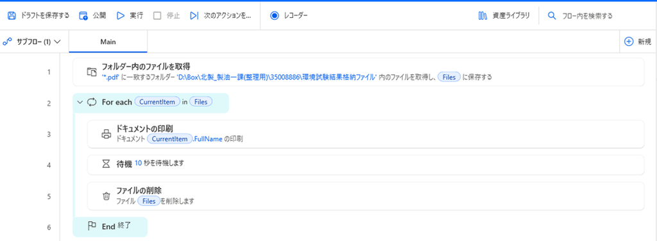The width and height of the screenshot is (657, 241).
Task: Click the For each loop icon
Action: click(x=91, y=102)
